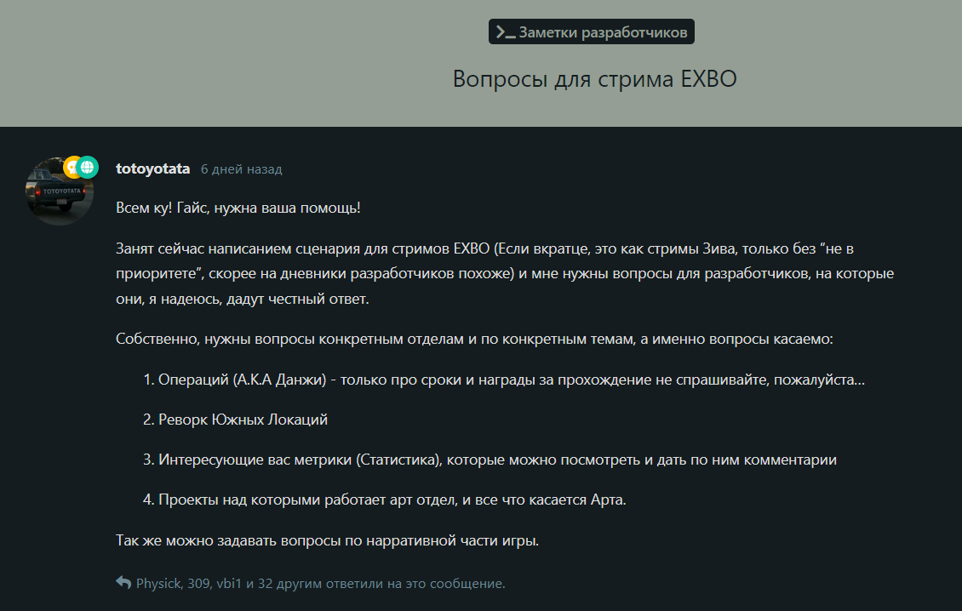This screenshot has height=611, width=962.
Task: Click list item about арт отдел projects
Action: point(384,500)
